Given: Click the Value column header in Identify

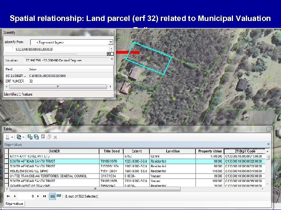Looking at the screenshot, I should click(x=70, y=69).
